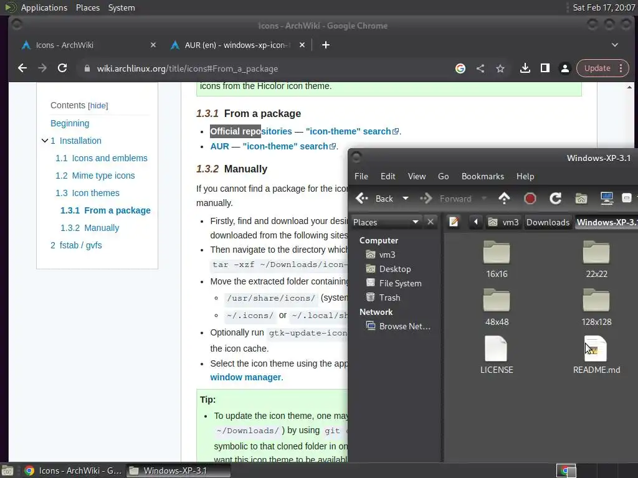The image size is (638, 478).
Task: Open file manager File menu
Action: [x=361, y=176]
